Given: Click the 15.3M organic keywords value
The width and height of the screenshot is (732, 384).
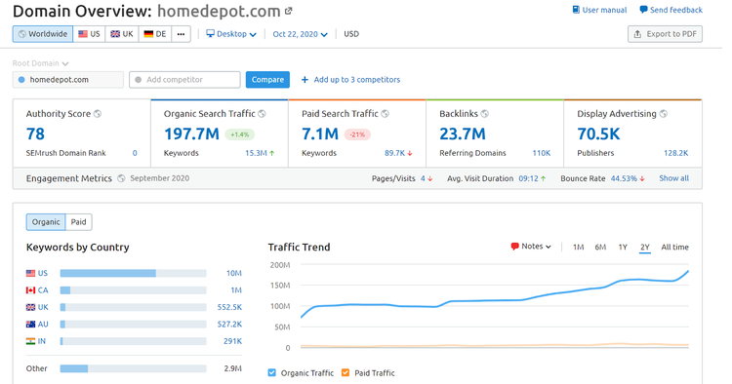Looking at the screenshot, I should (256, 153).
